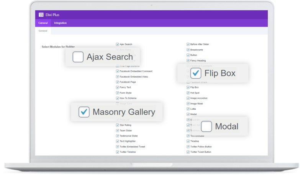
Task: Uncheck the How To Schema module
Action: click(x=117, y=98)
